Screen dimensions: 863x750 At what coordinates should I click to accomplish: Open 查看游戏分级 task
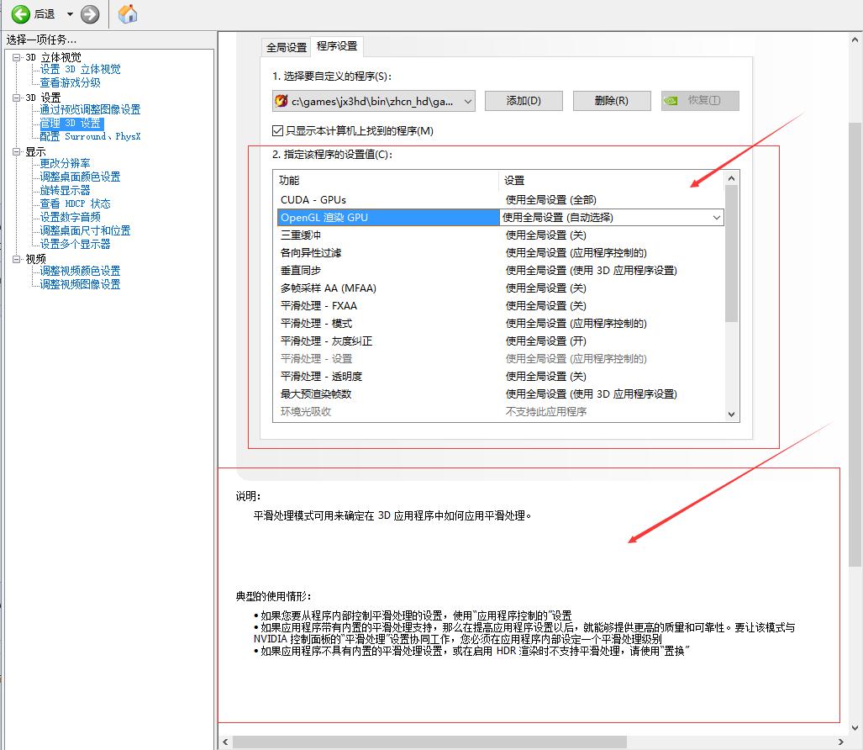(x=70, y=82)
